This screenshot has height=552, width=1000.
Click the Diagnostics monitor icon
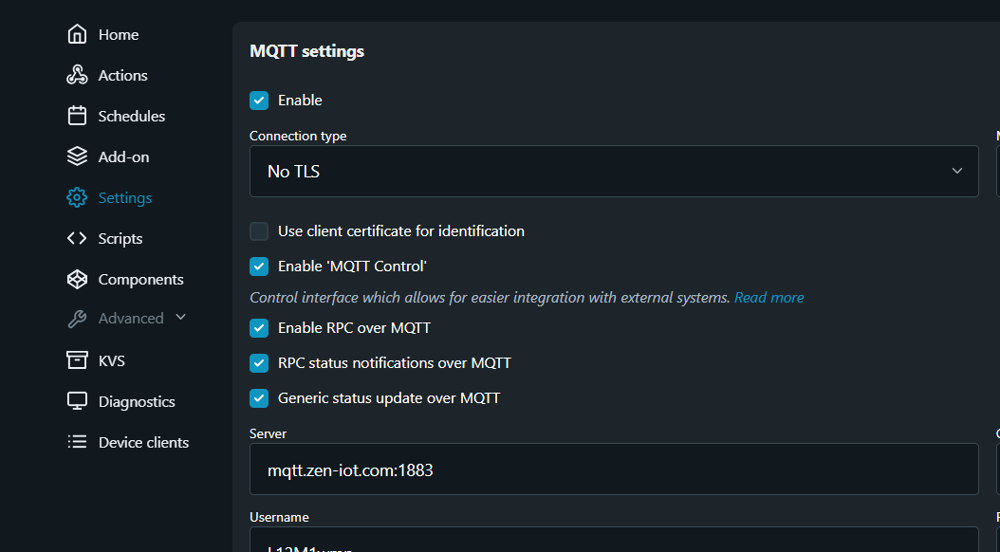point(77,401)
